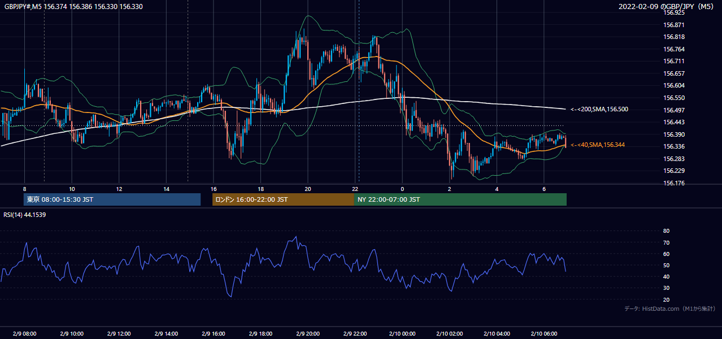Click price axis label 156.336
The width and height of the screenshot is (722, 339).
click(x=674, y=146)
